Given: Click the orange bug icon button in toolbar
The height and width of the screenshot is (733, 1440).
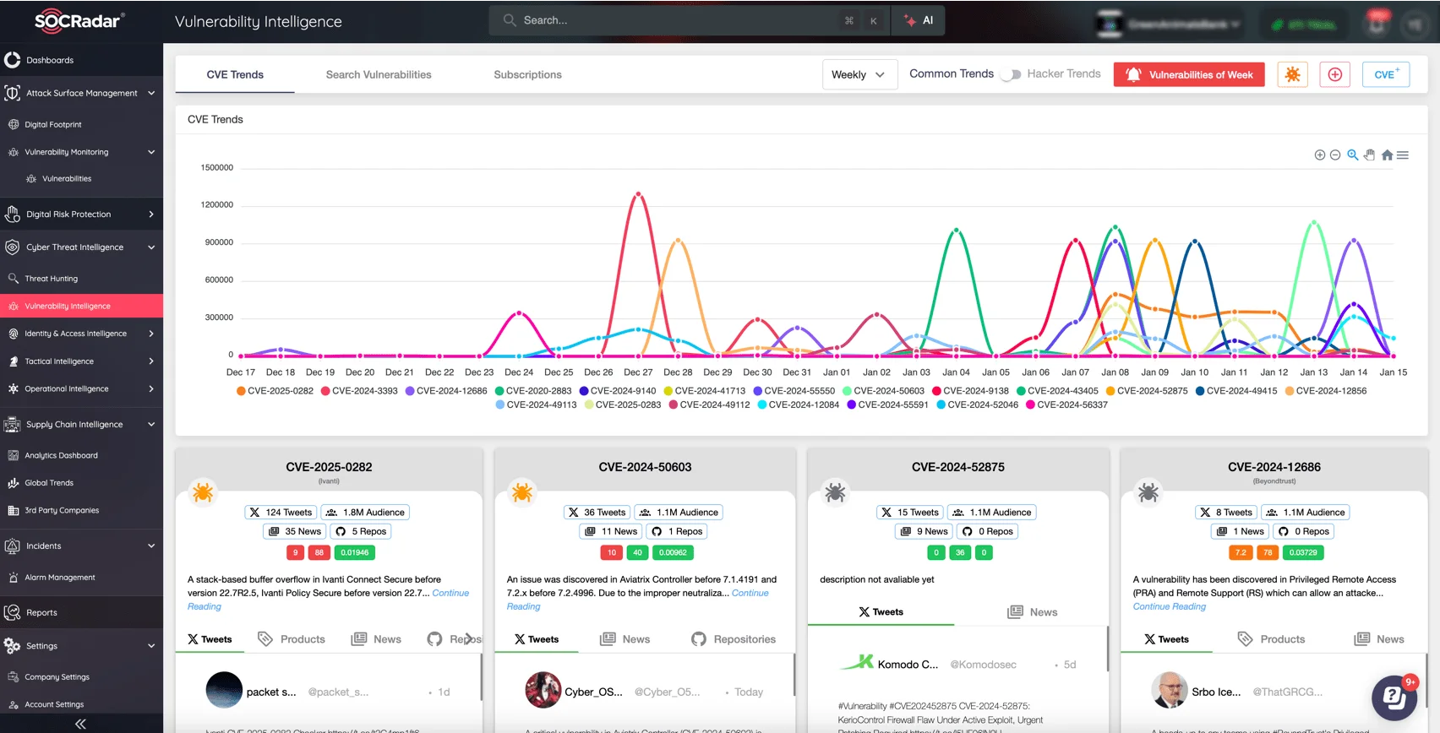Looking at the screenshot, I should (x=1292, y=74).
